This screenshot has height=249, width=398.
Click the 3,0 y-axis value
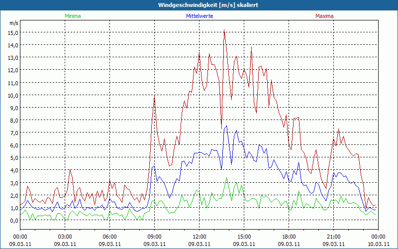pyautogui.click(x=15, y=183)
